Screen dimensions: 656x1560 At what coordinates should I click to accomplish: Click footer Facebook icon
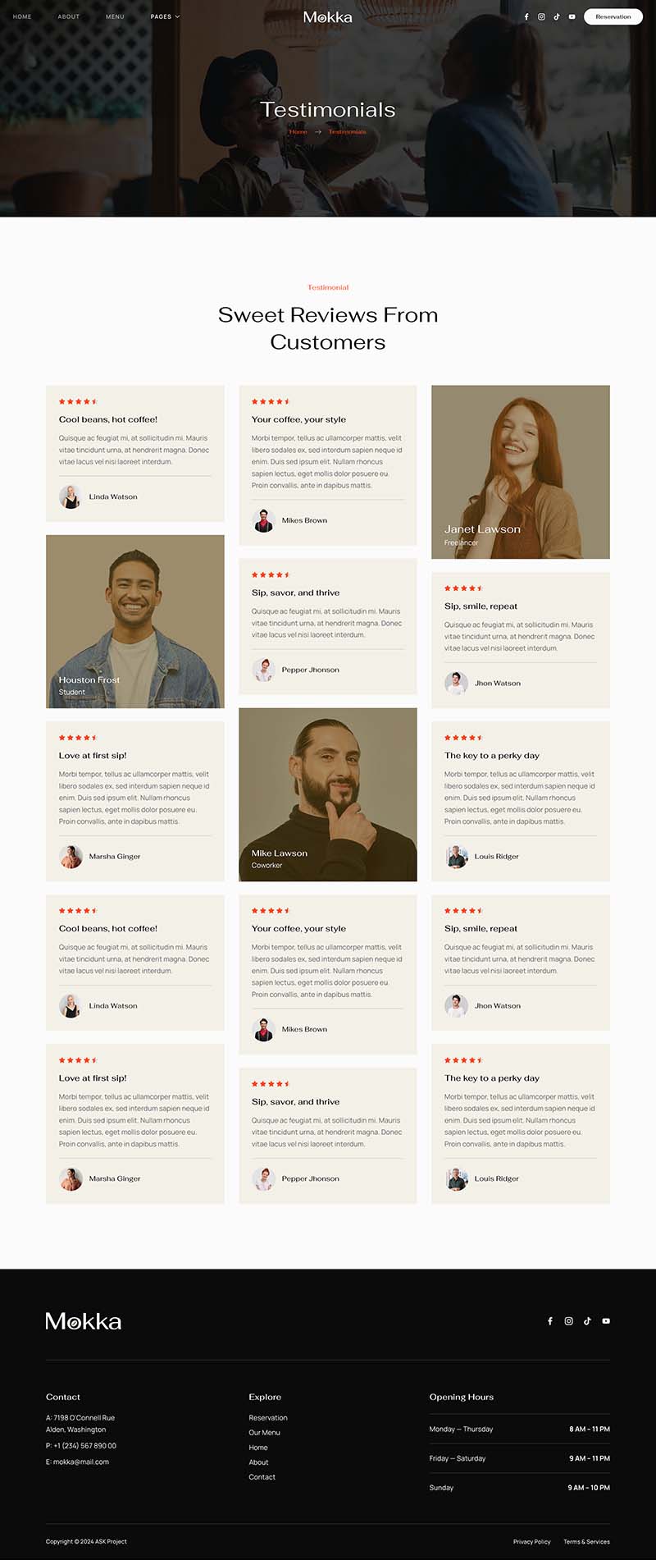[550, 1320]
